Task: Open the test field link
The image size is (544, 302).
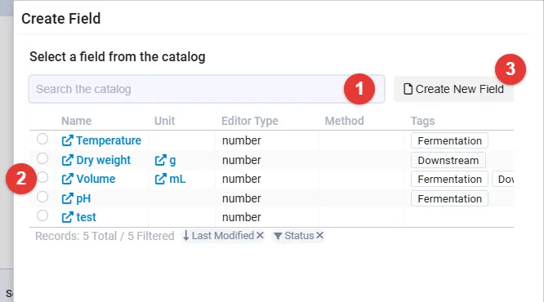Action: (86, 217)
